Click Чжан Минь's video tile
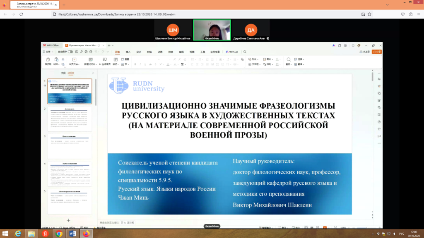This screenshot has width=424, height=238. tap(212, 30)
